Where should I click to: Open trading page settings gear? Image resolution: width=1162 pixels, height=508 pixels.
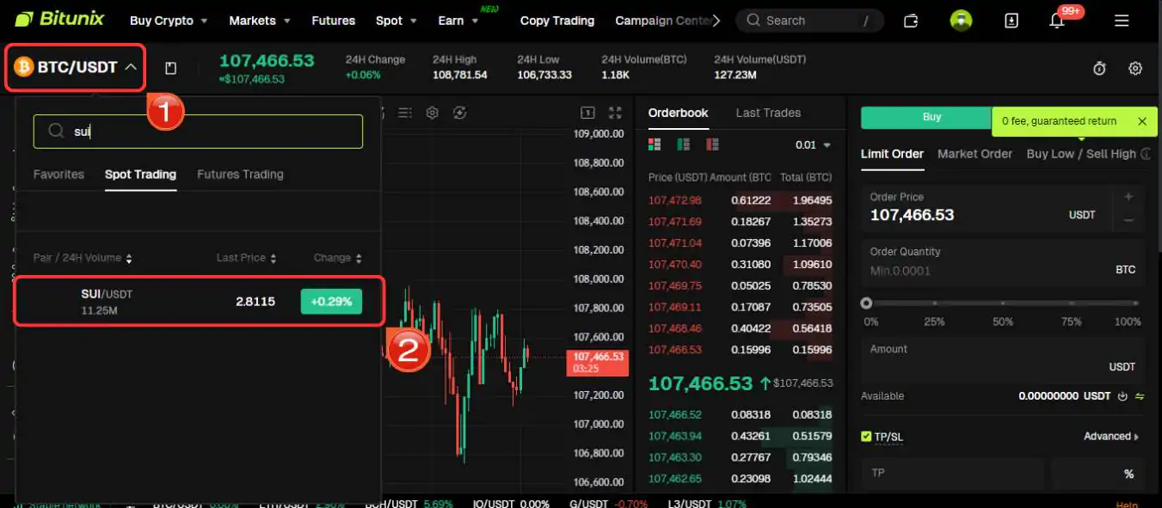click(1135, 68)
